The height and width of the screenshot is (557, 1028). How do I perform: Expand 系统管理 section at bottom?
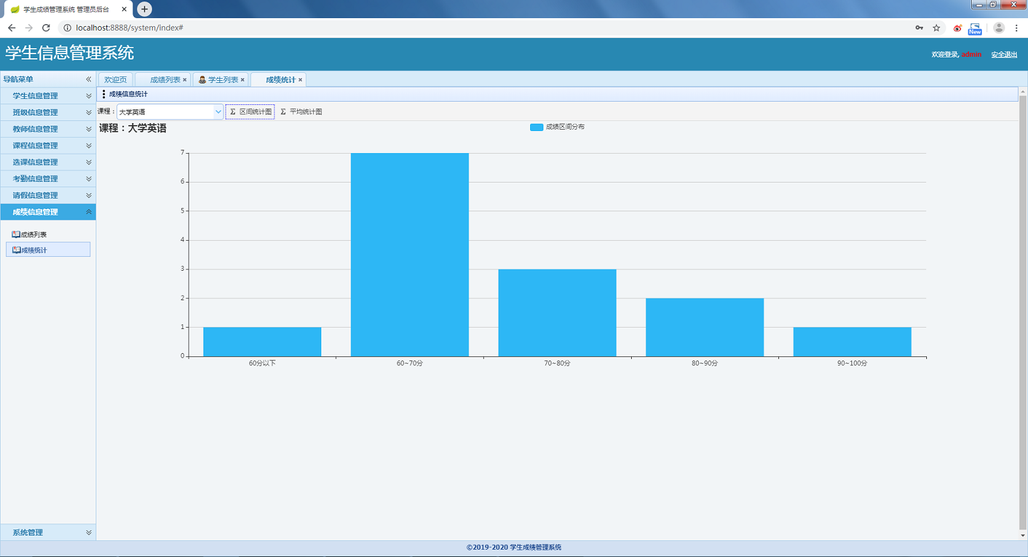(48, 532)
